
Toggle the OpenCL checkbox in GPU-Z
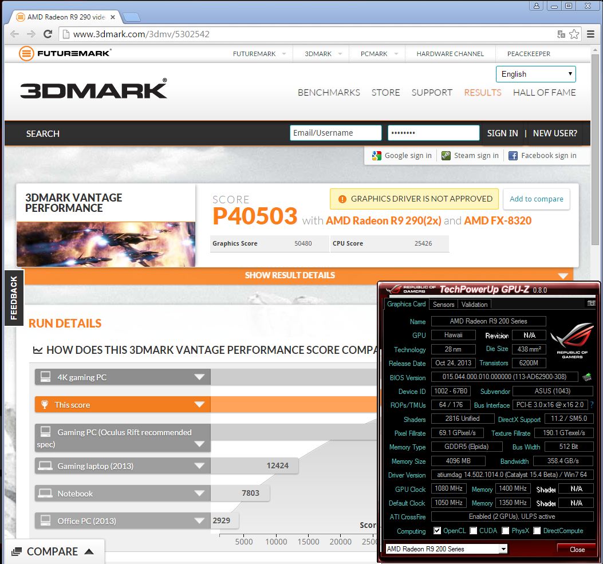click(x=438, y=531)
